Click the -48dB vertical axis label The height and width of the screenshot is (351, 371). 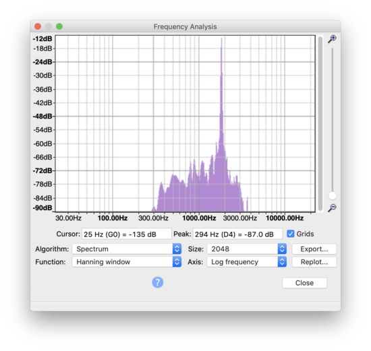pyautogui.click(x=42, y=117)
